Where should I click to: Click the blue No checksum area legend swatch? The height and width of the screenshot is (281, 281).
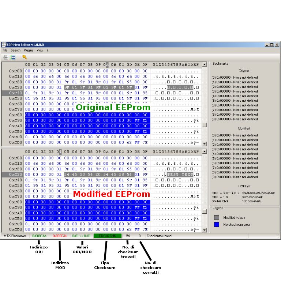[217, 225]
